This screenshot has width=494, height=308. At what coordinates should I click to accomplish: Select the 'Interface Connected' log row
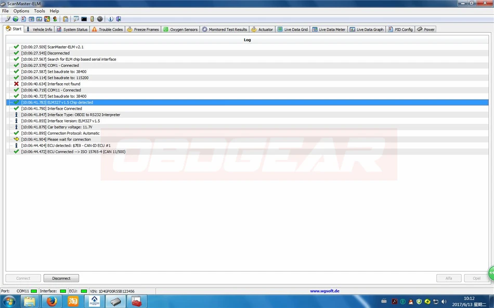[x=247, y=109]
